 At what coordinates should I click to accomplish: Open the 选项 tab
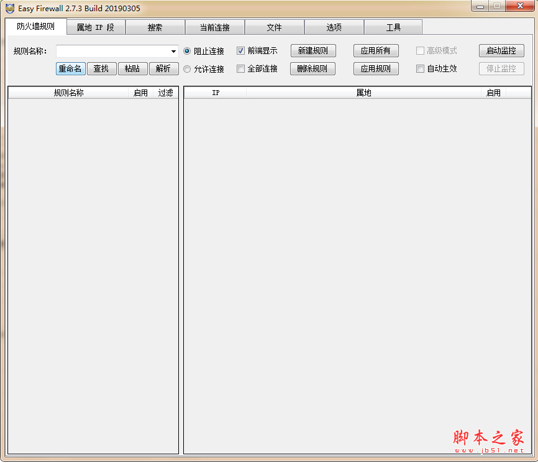334,27
